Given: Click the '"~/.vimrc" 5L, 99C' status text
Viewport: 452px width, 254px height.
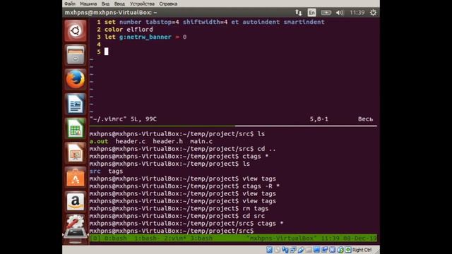Looking at the screenshot, I should point(123,119).
